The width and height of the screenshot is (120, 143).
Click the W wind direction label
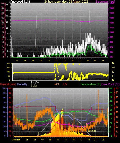coord(113,68)
